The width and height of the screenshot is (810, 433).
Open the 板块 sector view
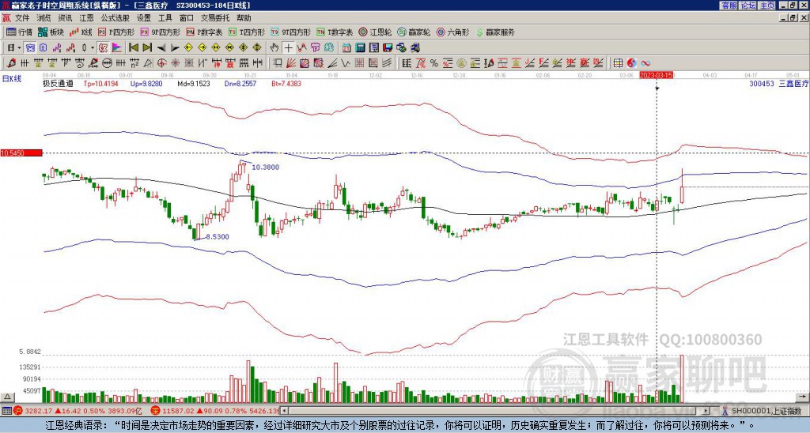51,32
